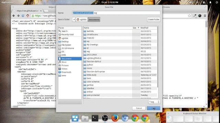This screenshot has height=123, width=220.
Task: Open Recently Used in Places
Action: 70,35
